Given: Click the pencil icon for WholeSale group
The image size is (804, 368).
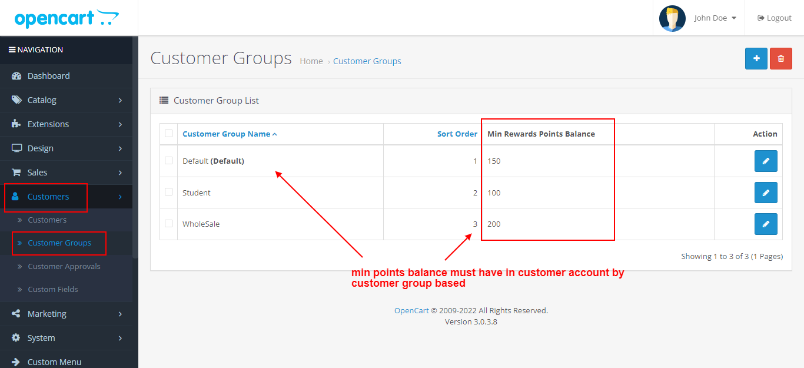Looking at the screenshot, I should click(x=766, y=224).
